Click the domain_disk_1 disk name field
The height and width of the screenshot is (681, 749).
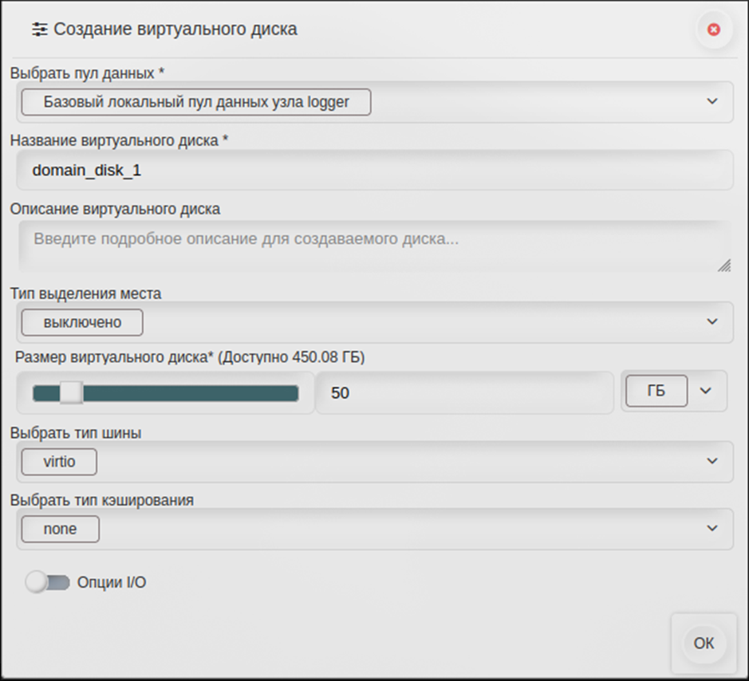point(375,170)
